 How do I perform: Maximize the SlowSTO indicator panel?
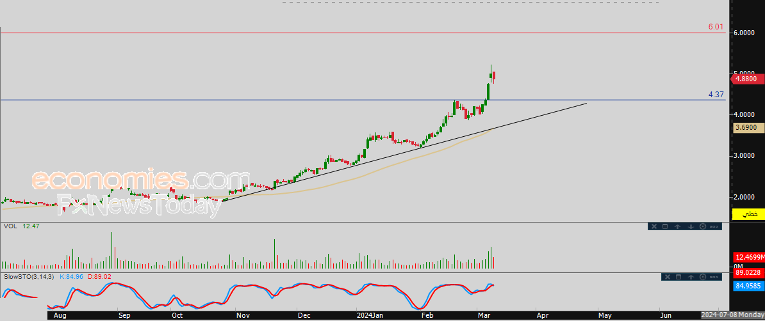pyautogui.click(x=679, y=277)
